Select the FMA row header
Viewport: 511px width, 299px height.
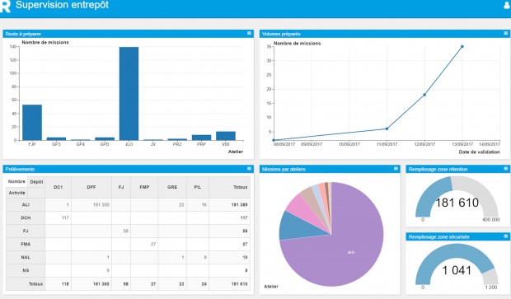coord(26,245)
